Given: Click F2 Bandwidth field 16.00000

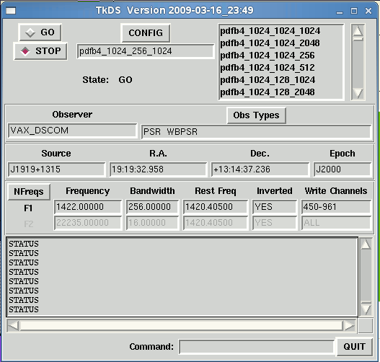Looking at the screenshot, I should click(x=152, y=223).
